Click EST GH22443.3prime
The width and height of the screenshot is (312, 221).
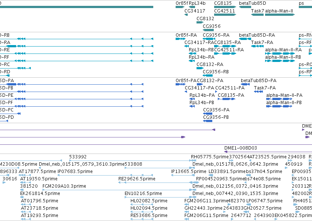click(x=203, y=208)
